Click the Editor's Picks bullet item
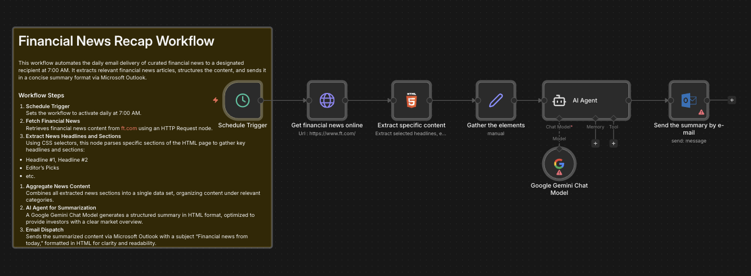751x276 pixels. (x=42, y=168)
